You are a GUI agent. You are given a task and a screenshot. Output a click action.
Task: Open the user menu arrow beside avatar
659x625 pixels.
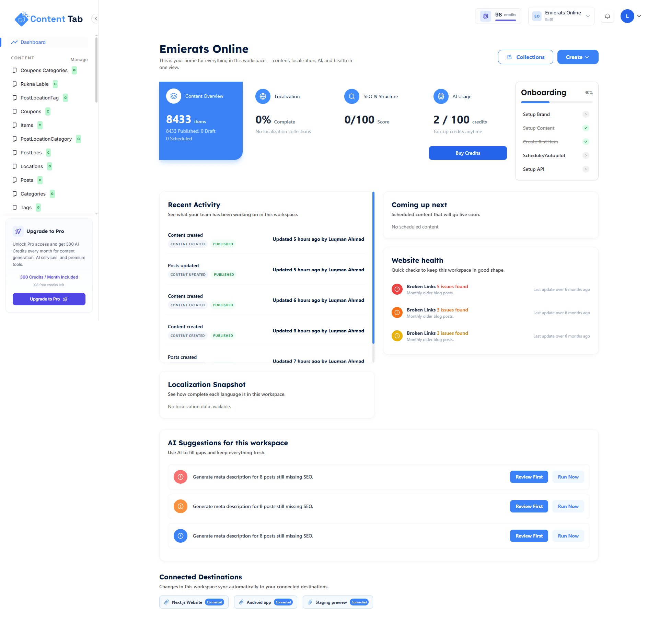[639, 16]
